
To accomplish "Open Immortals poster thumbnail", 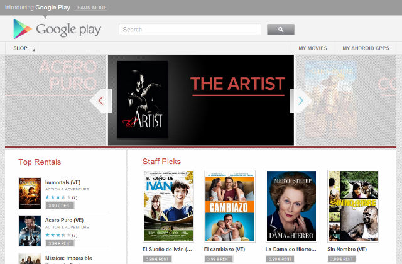I will tap(30, 193).
